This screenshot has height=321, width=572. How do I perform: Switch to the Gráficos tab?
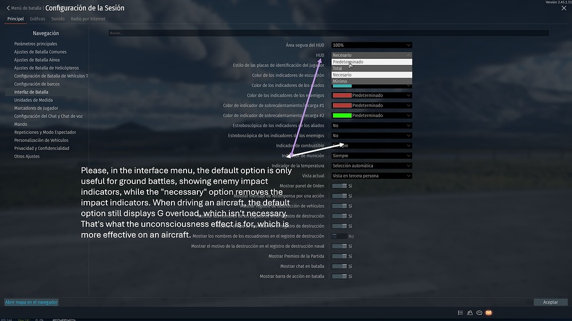37,19
